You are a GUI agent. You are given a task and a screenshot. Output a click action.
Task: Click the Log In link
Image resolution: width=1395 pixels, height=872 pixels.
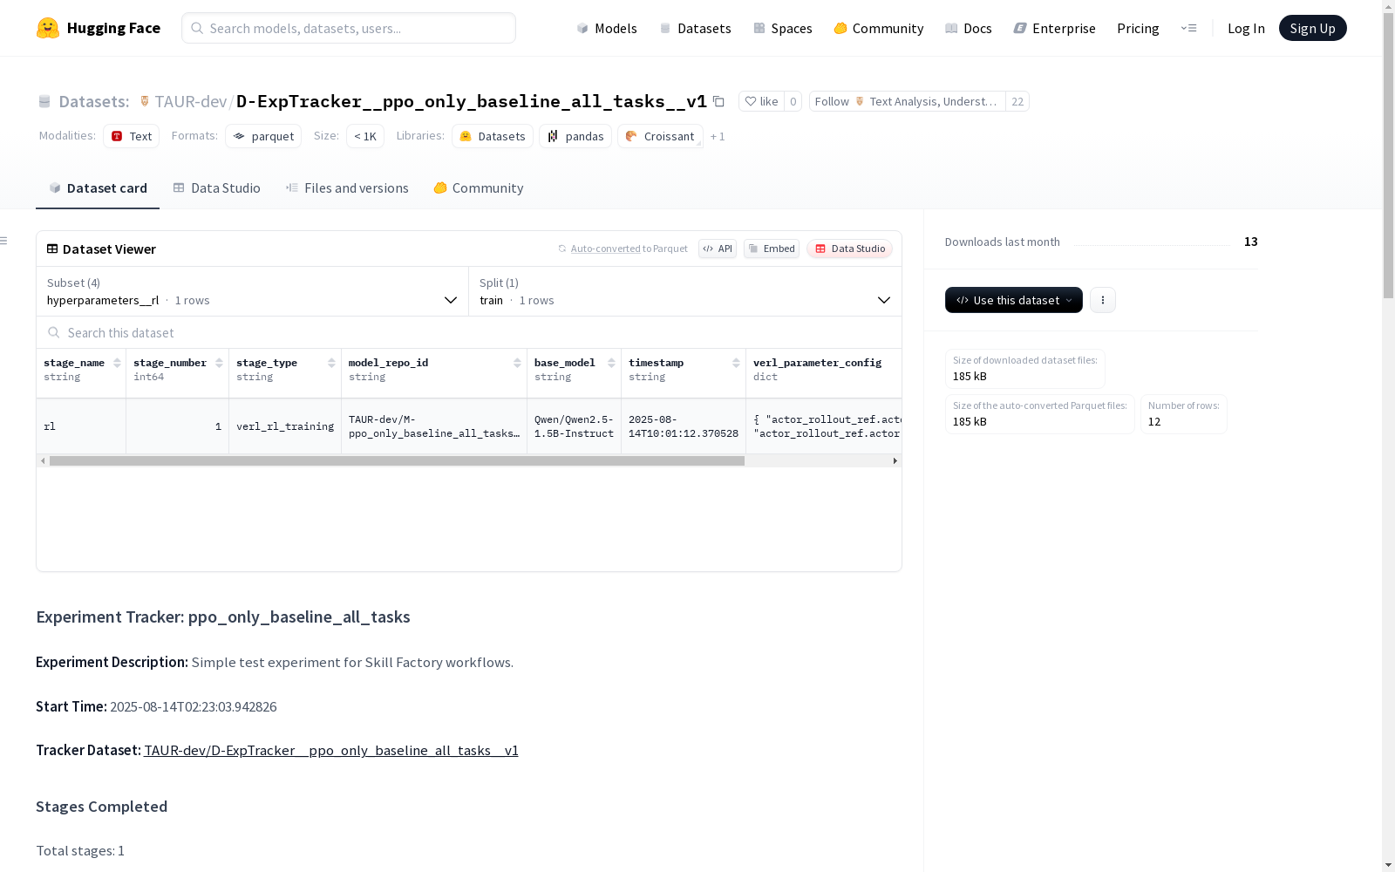(1246, 28)
